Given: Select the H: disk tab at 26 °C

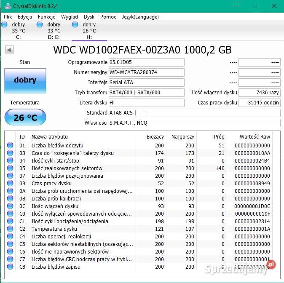Looking at the screenshot, I should (89, 31).
